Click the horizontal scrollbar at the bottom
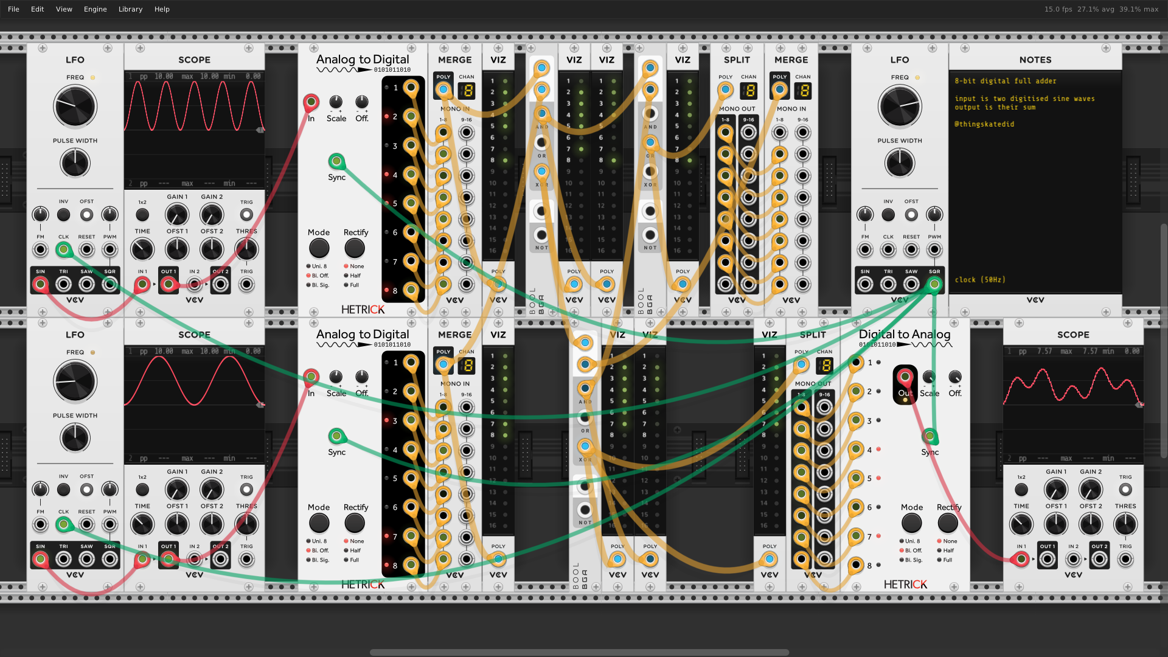1168x657 pixels. point(579,652)
